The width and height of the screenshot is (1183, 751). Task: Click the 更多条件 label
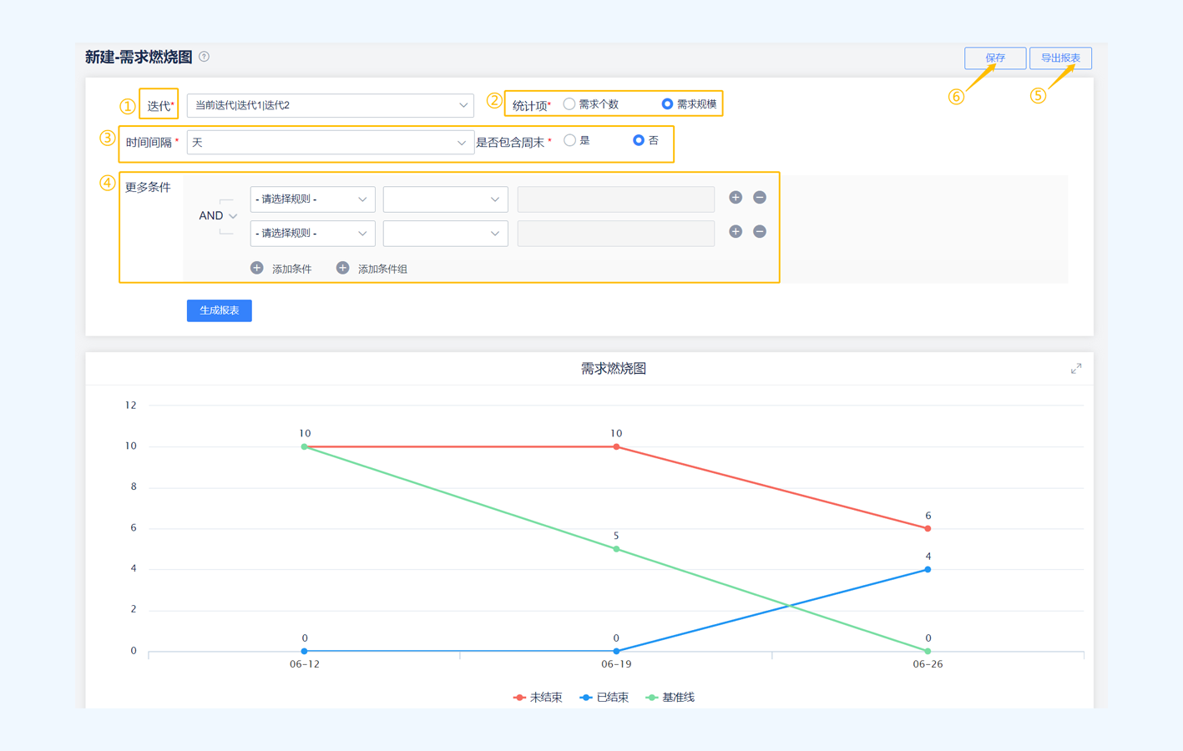148,187
